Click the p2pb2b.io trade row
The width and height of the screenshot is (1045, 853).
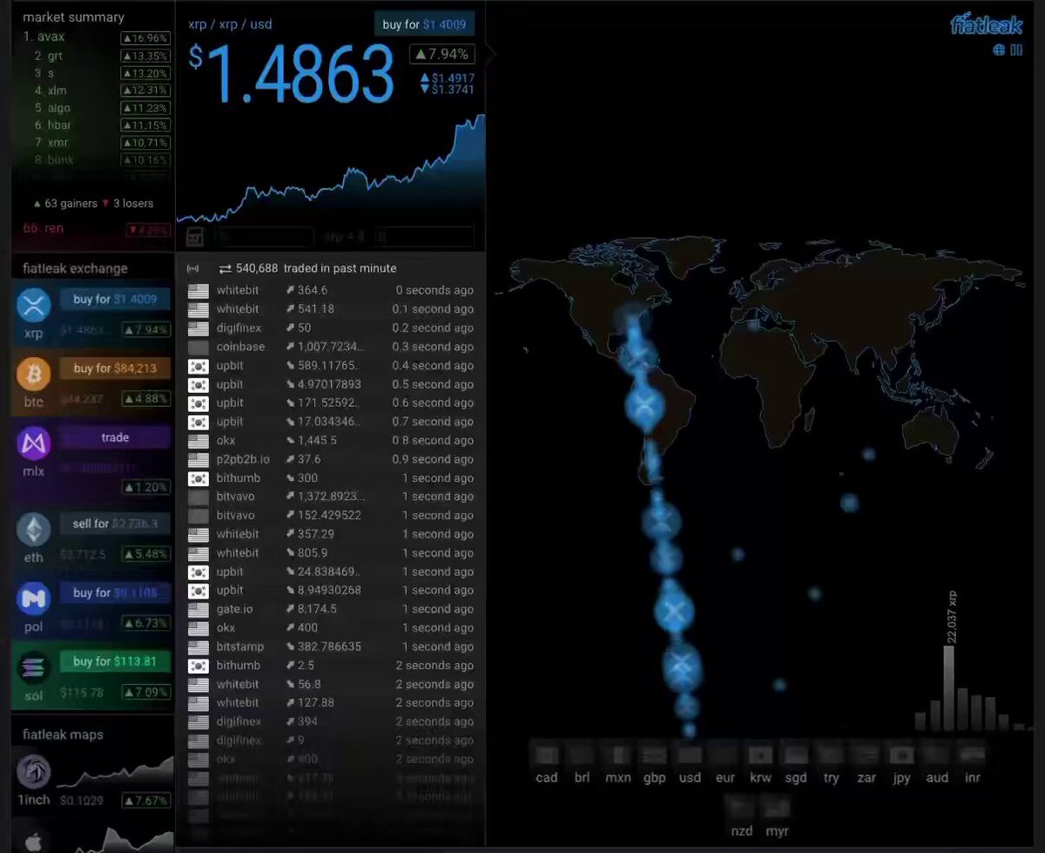pos(331,459)
